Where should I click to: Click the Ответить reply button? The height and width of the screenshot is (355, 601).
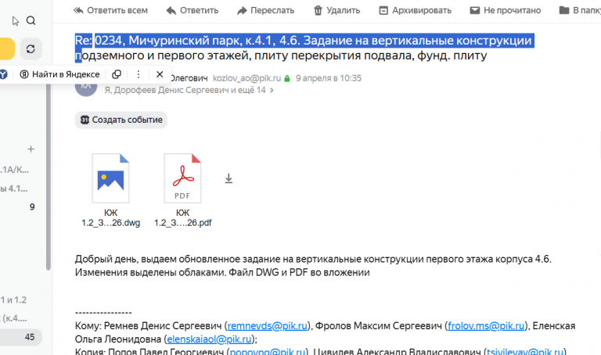pos(192,10)
